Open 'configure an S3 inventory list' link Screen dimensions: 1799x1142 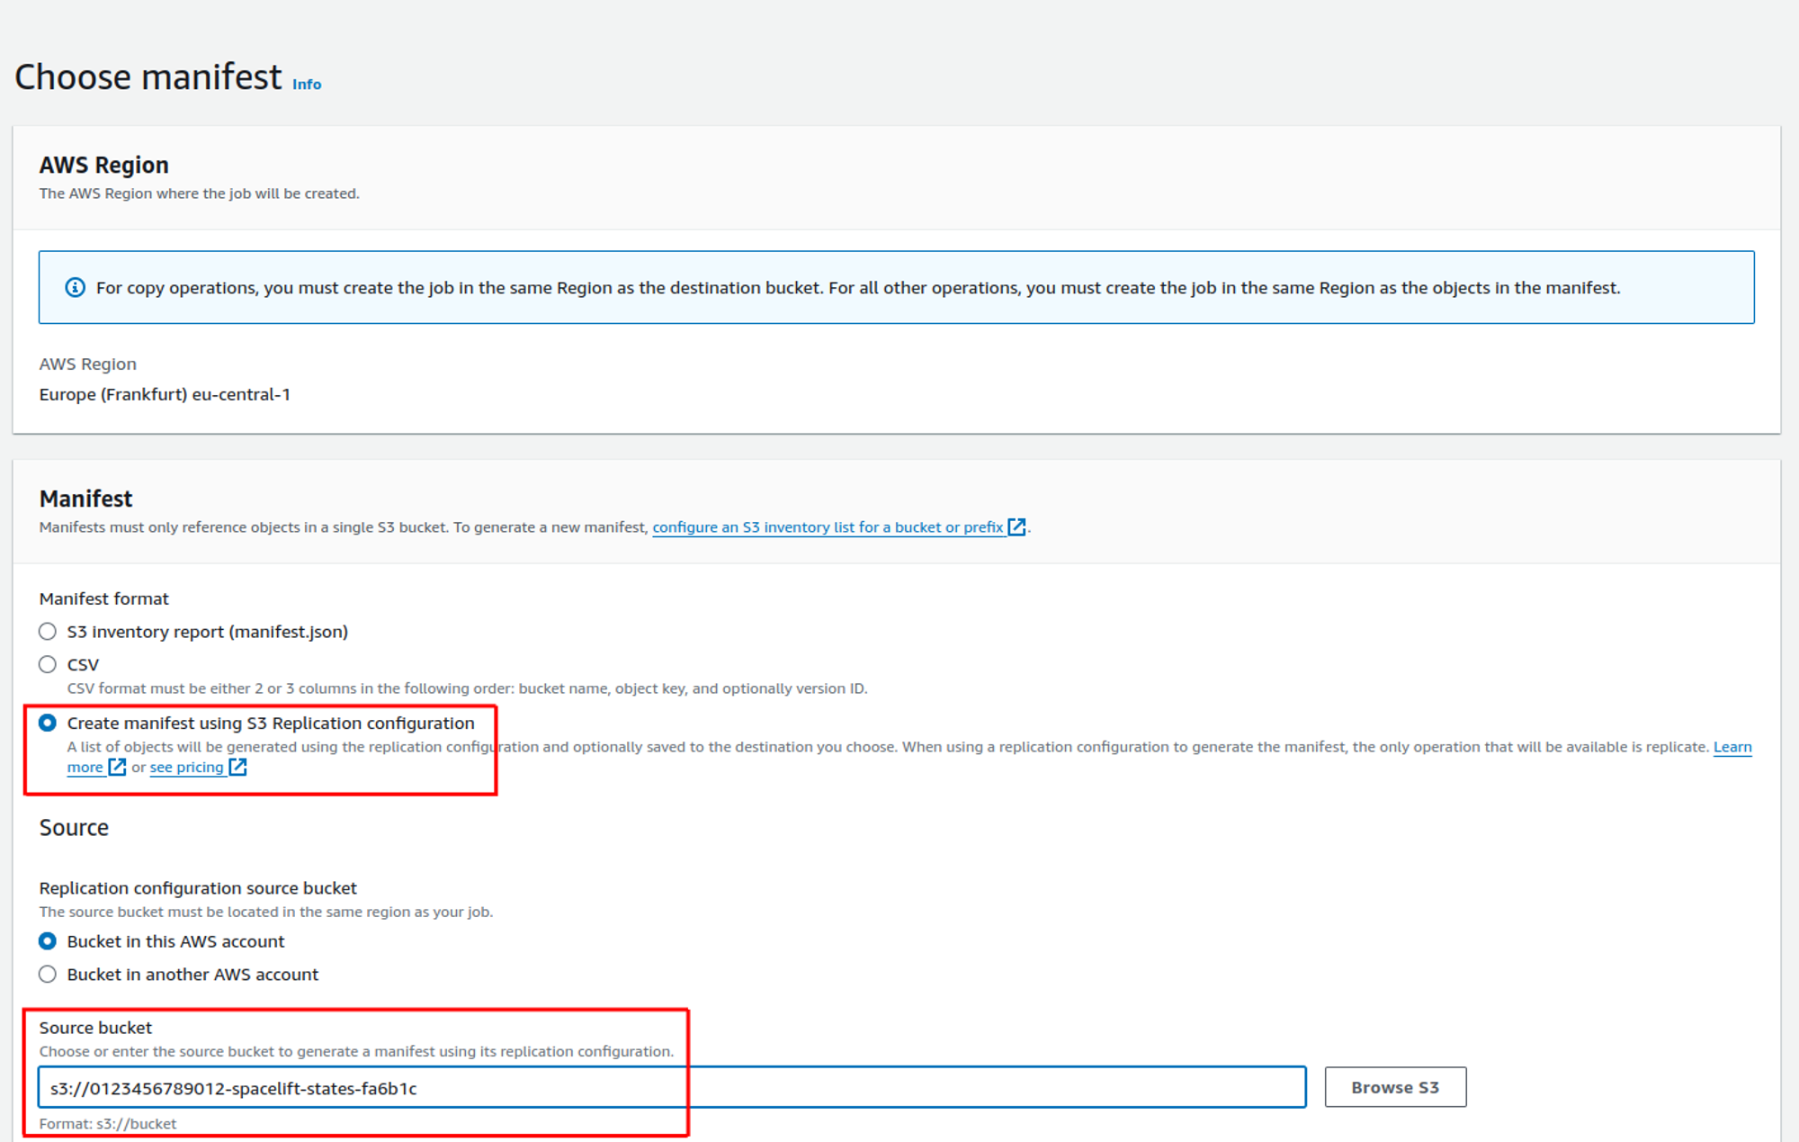click(x=827, y=527)
